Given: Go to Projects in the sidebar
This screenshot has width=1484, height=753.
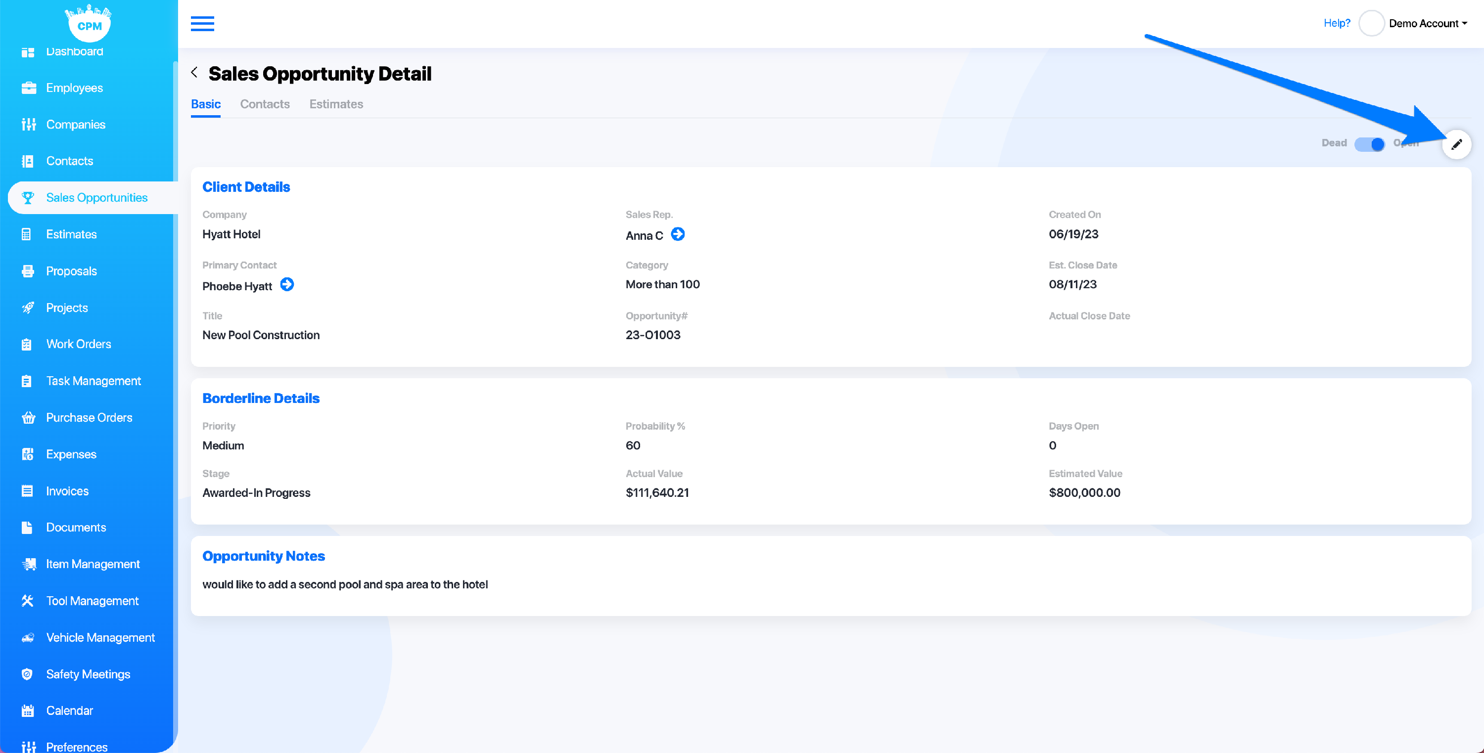Looking at the screenshot, I should [x=67, y=308].
